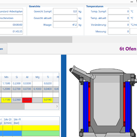Click the Gewicht aktuell input field

click(x=65, y=18)
